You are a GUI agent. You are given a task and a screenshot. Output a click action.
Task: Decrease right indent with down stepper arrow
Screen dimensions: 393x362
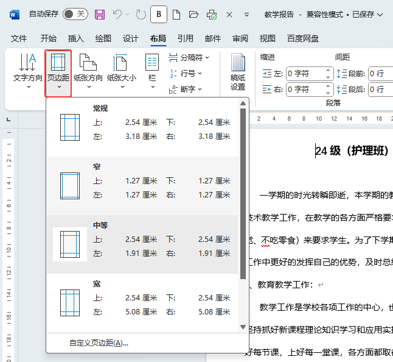[328, 93]
